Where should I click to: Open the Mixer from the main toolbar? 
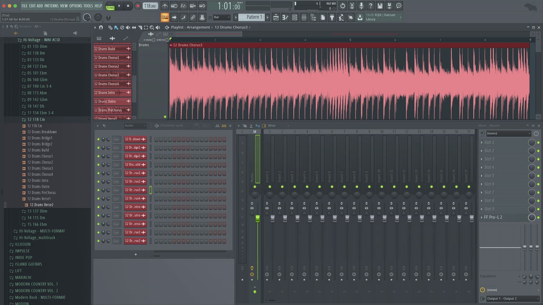click(304, 18)
